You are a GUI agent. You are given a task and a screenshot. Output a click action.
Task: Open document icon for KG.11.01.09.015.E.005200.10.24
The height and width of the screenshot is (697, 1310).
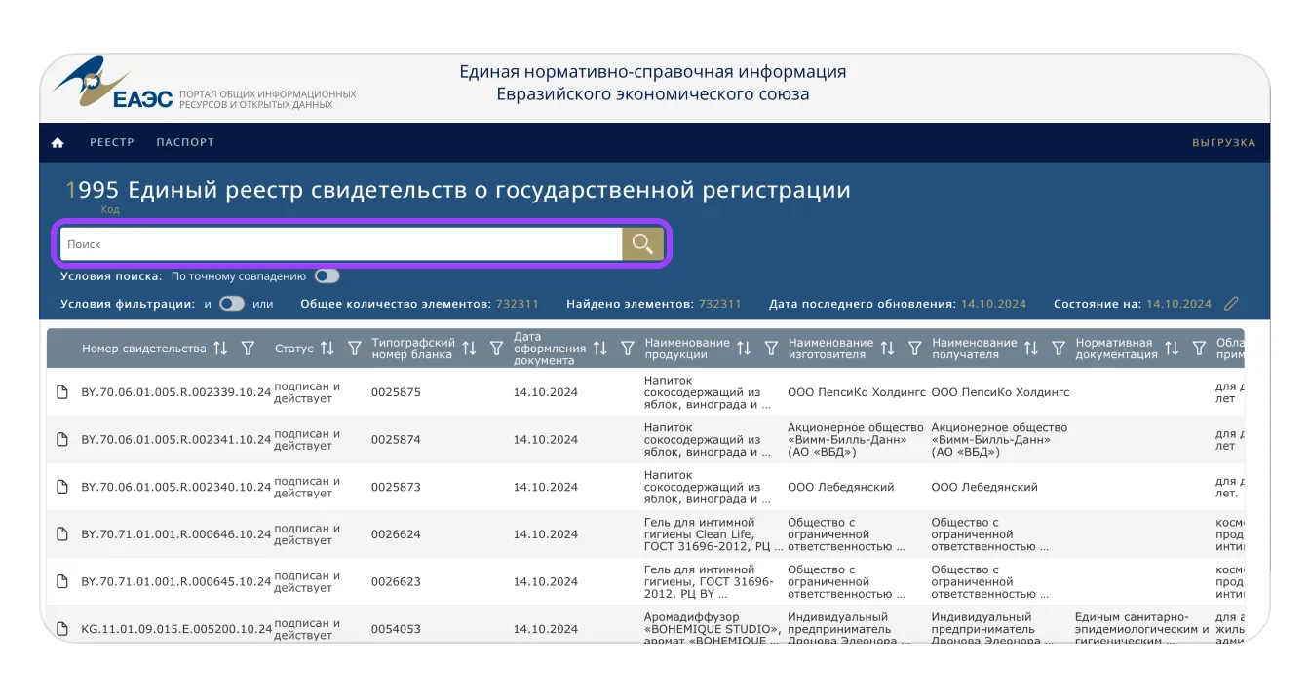pos(62,629)
